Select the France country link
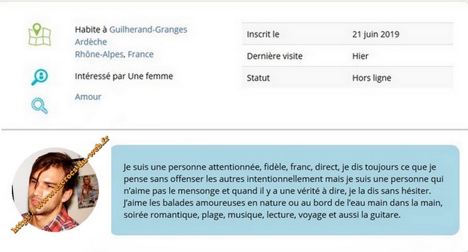 coord(140,54)
